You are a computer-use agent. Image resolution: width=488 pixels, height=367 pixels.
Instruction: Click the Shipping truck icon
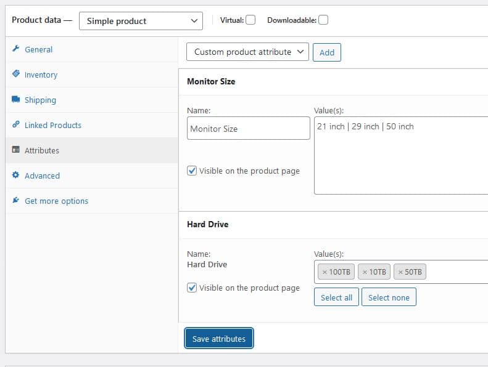tap(16, 100)
